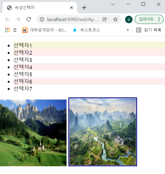
Task: Maximize the browser window
Action: 143,4
